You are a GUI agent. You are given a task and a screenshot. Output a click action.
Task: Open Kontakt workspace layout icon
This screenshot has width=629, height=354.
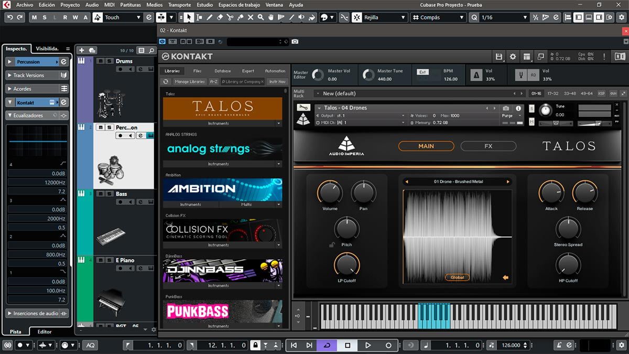(527, 57)
